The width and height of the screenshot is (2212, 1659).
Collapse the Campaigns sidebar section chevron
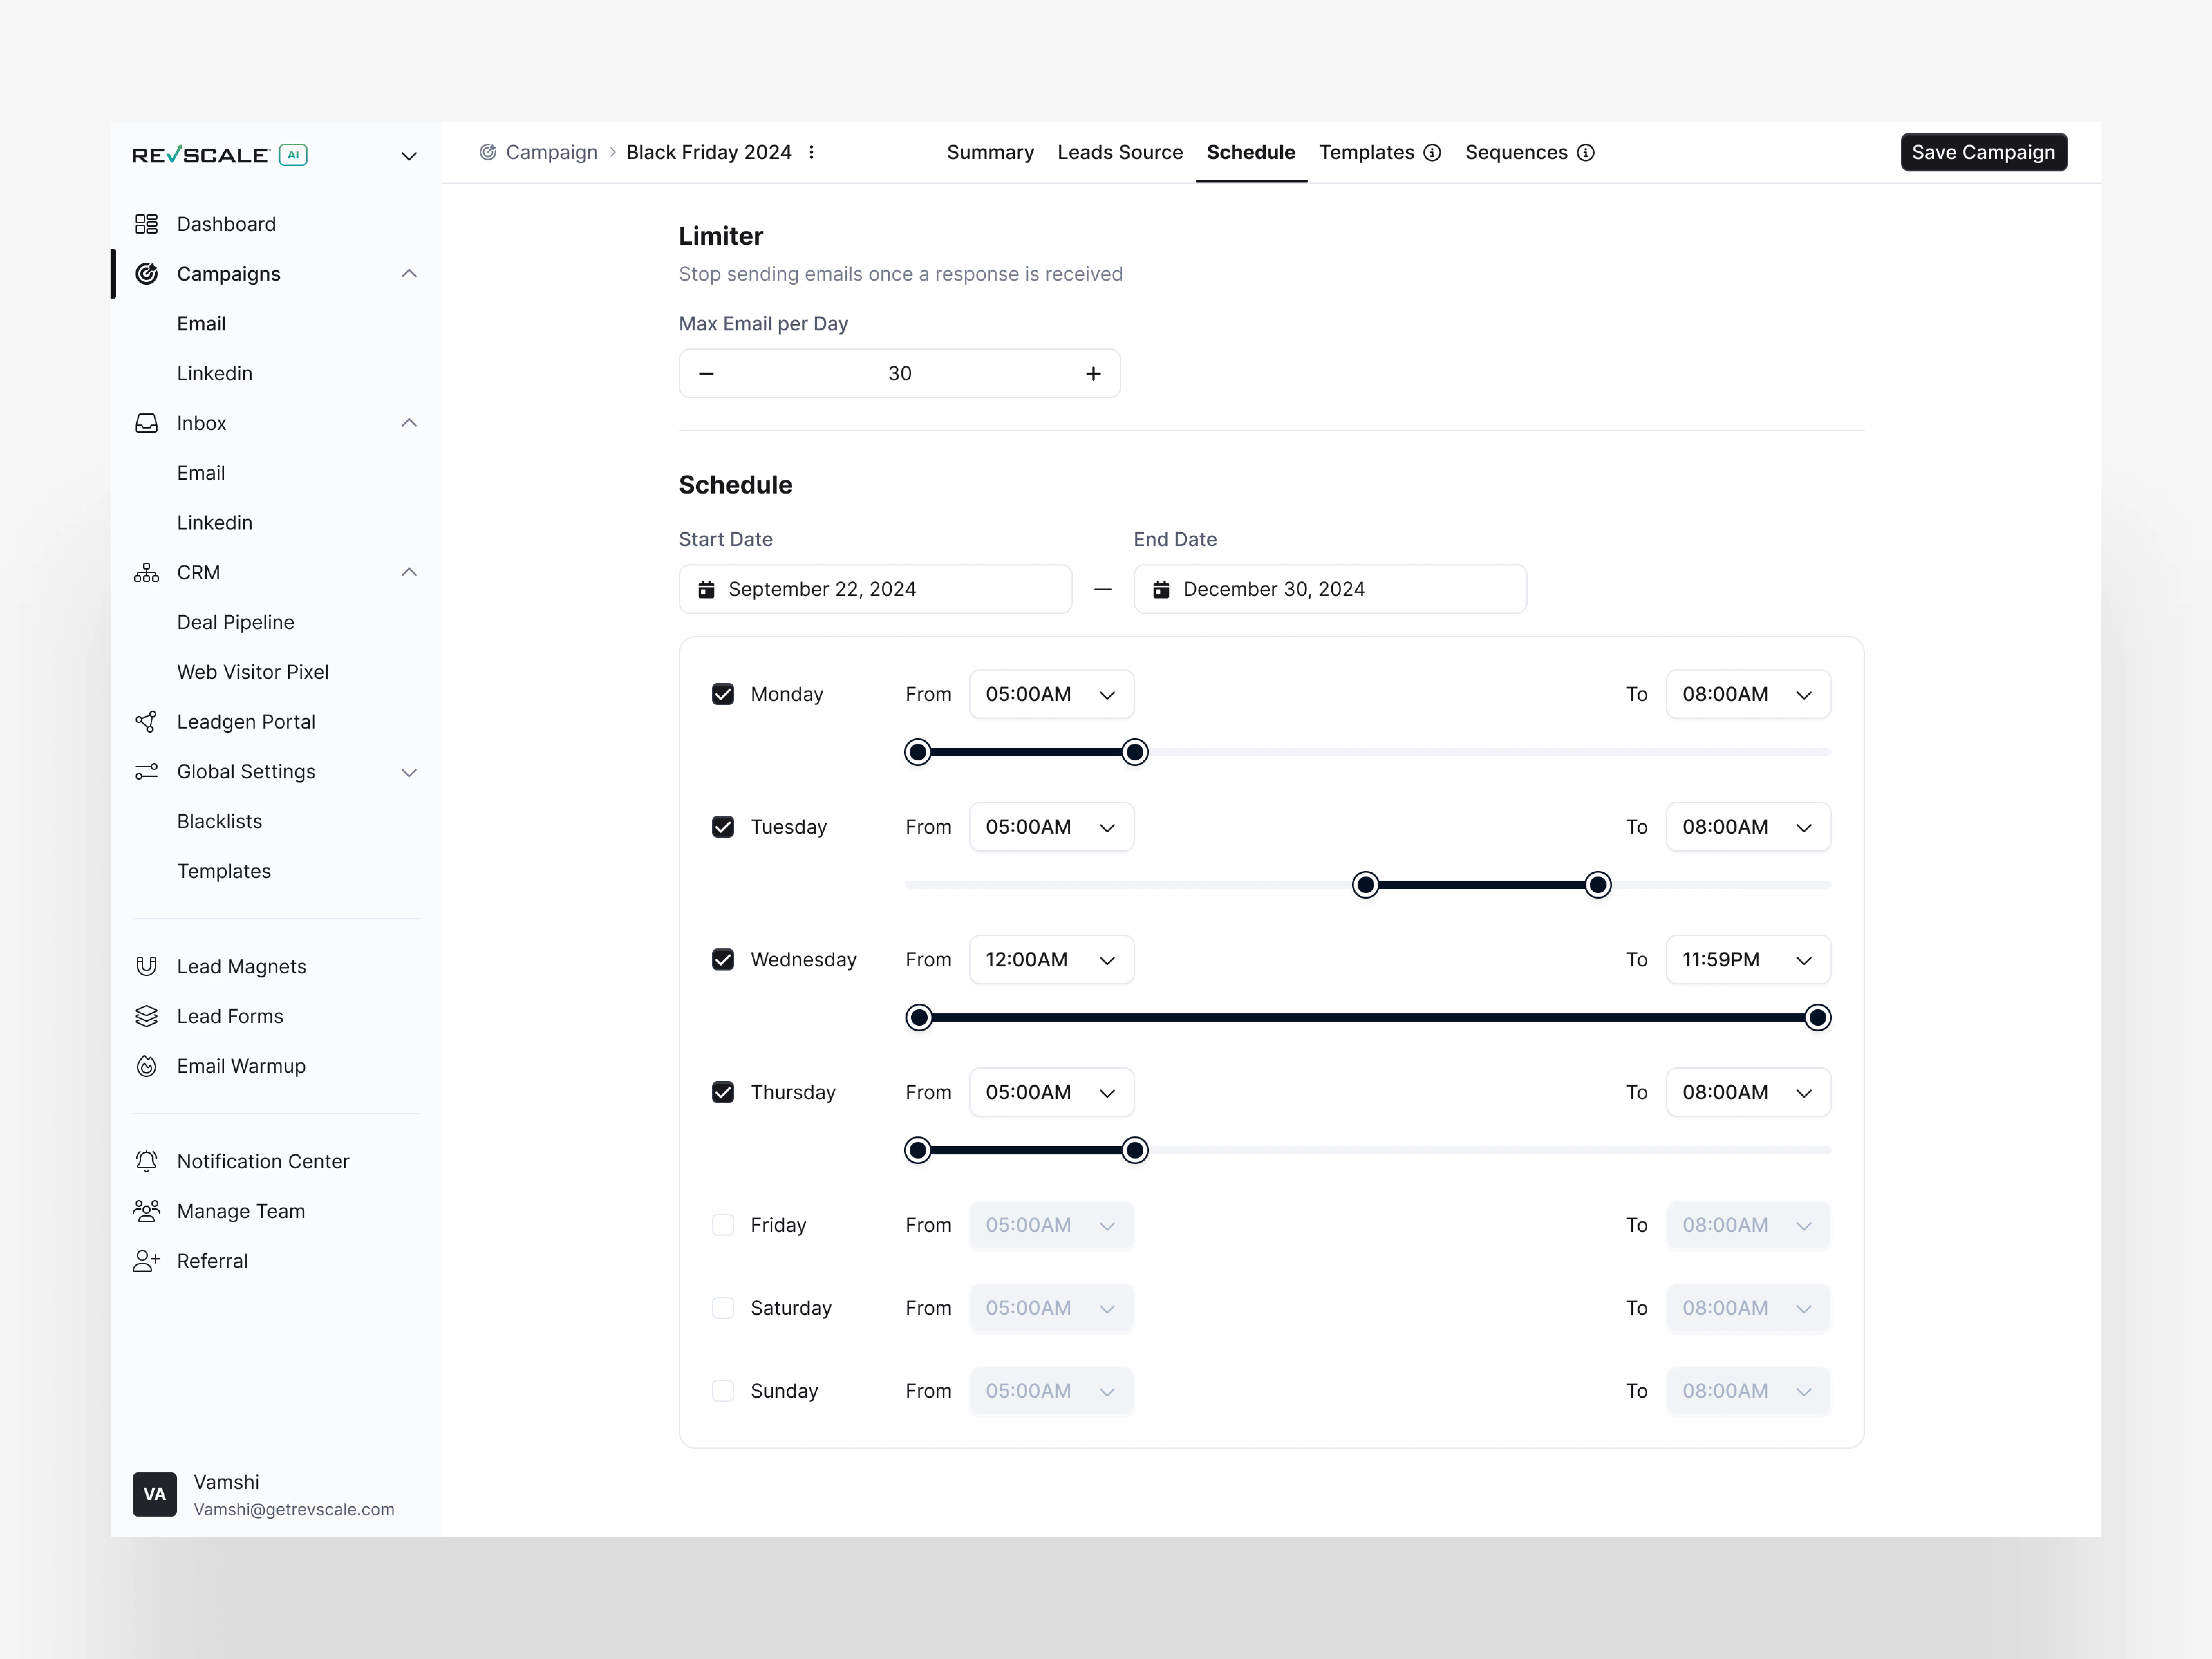point(409,274)
